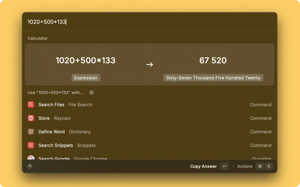Image resolution: width=300 pixels, height=187 pixels.
Task: Click the K key badge
Action: click(269, 166)
